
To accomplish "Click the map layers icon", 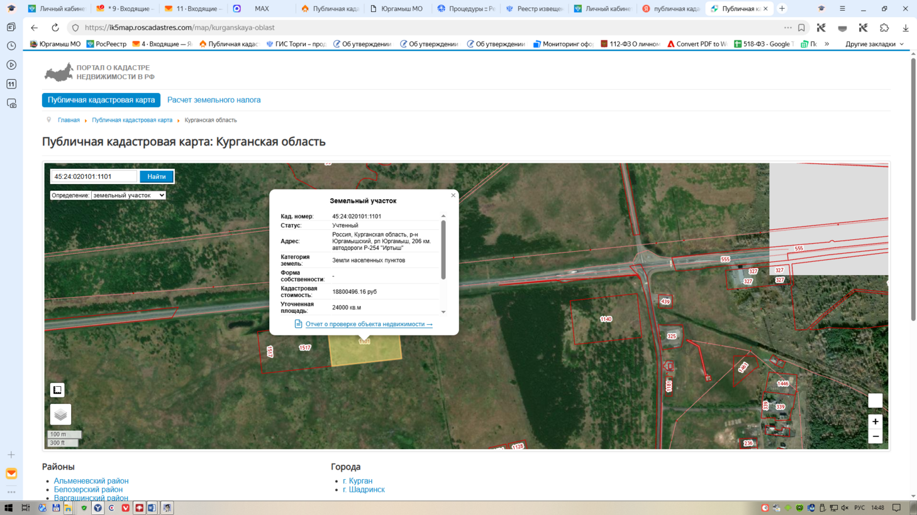I will coord(60,415).
